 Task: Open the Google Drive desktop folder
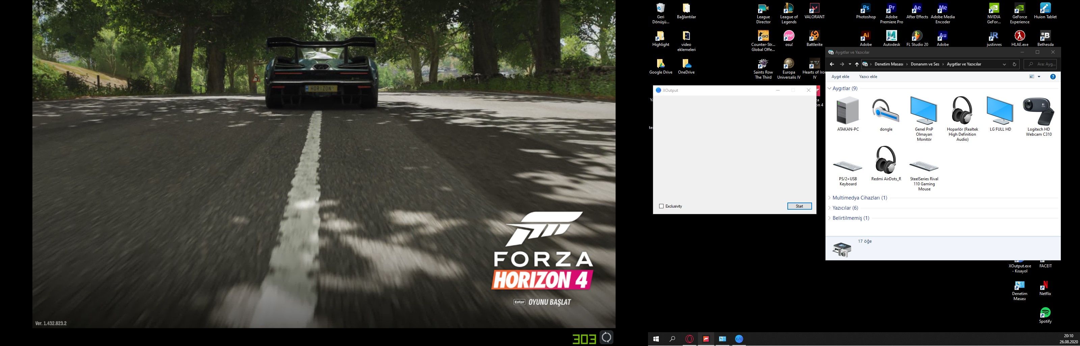[x=660, y=66]
